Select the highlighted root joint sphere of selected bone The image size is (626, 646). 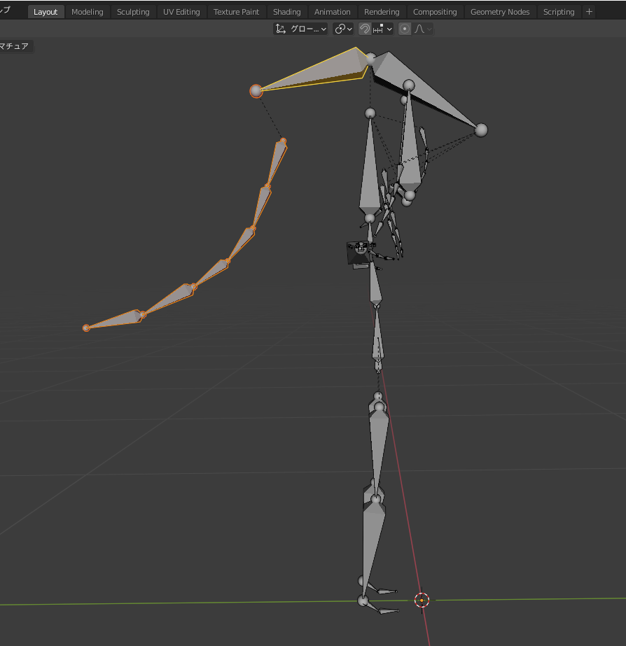[x=256, y=91]
